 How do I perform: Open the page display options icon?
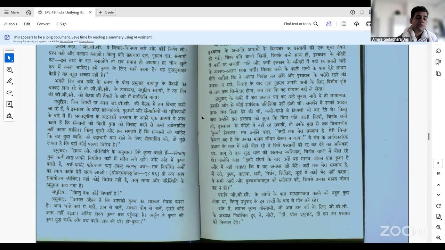[x=438, y=216]
